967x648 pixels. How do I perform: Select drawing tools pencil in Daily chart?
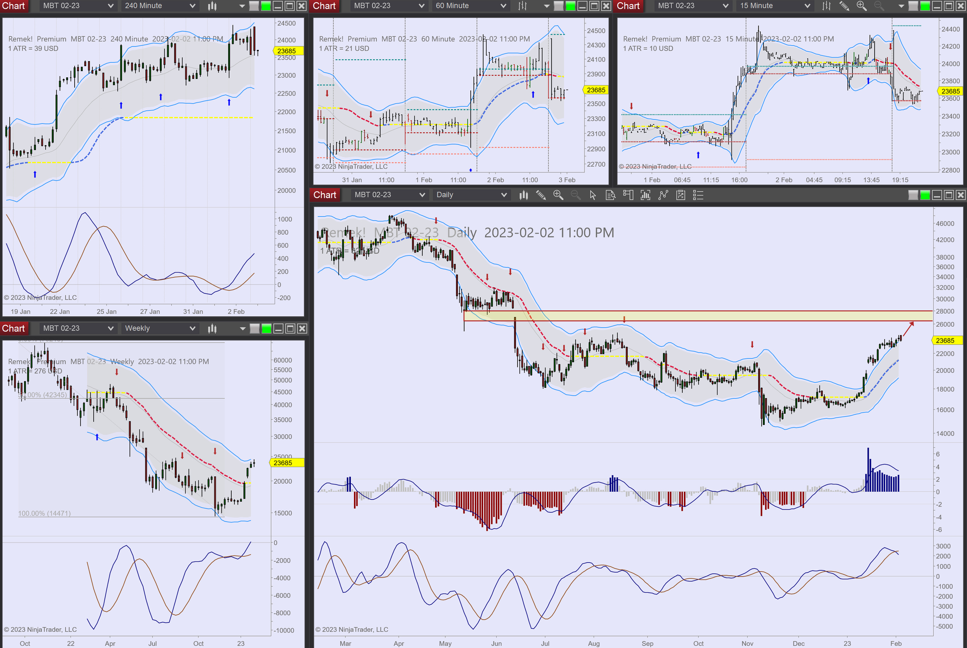(541, 195)
